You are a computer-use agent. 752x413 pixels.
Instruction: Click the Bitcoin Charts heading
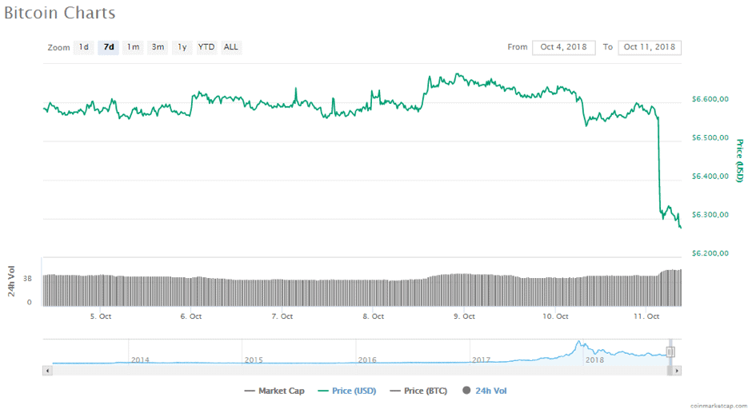[x=60, y=13]
